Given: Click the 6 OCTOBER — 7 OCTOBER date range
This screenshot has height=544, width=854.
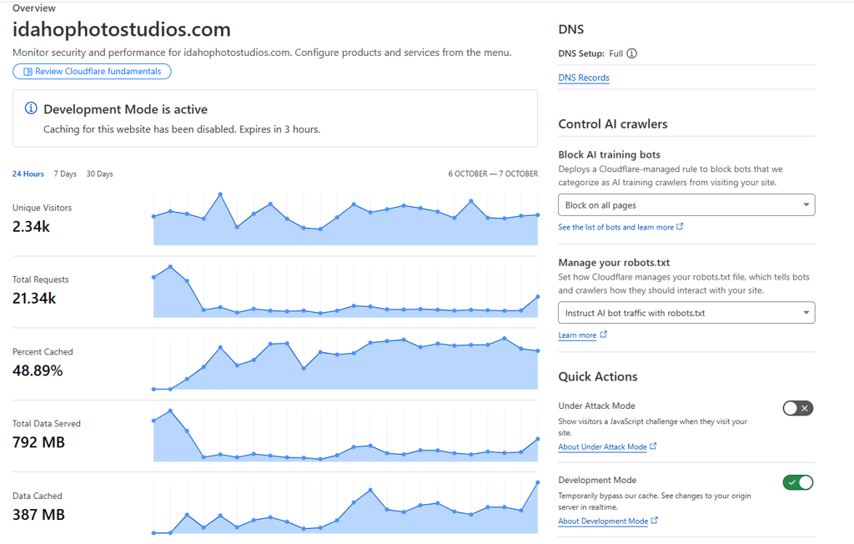Looking at the screenshot, I should (x=493, y=174).
